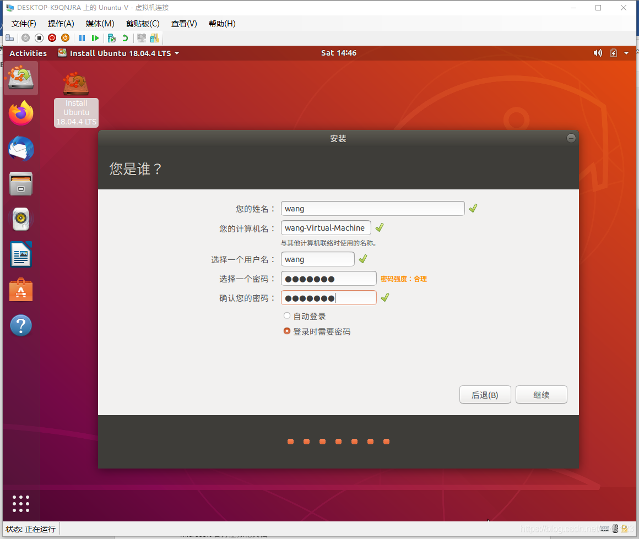Open the Firefox browser from the dock
Viewport: 639px width, 539px height.
coord(20,113)
